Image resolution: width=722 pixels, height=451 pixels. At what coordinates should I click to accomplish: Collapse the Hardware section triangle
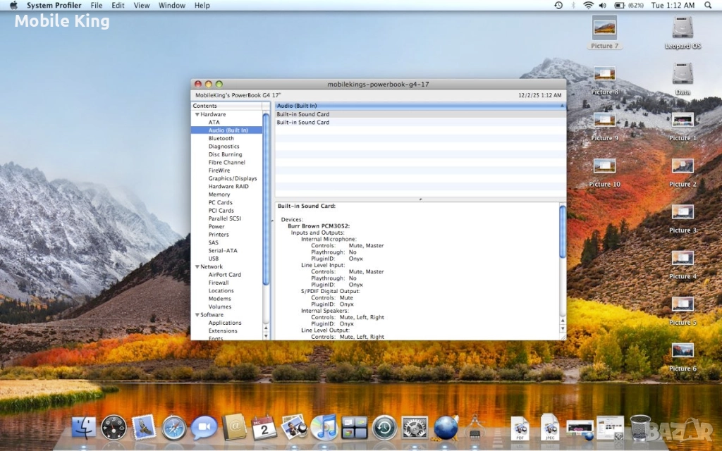[197, 114]
